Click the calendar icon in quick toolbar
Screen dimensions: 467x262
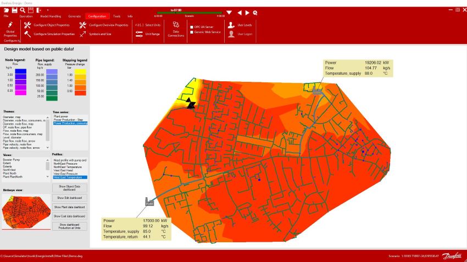click(x=31, y=10)
